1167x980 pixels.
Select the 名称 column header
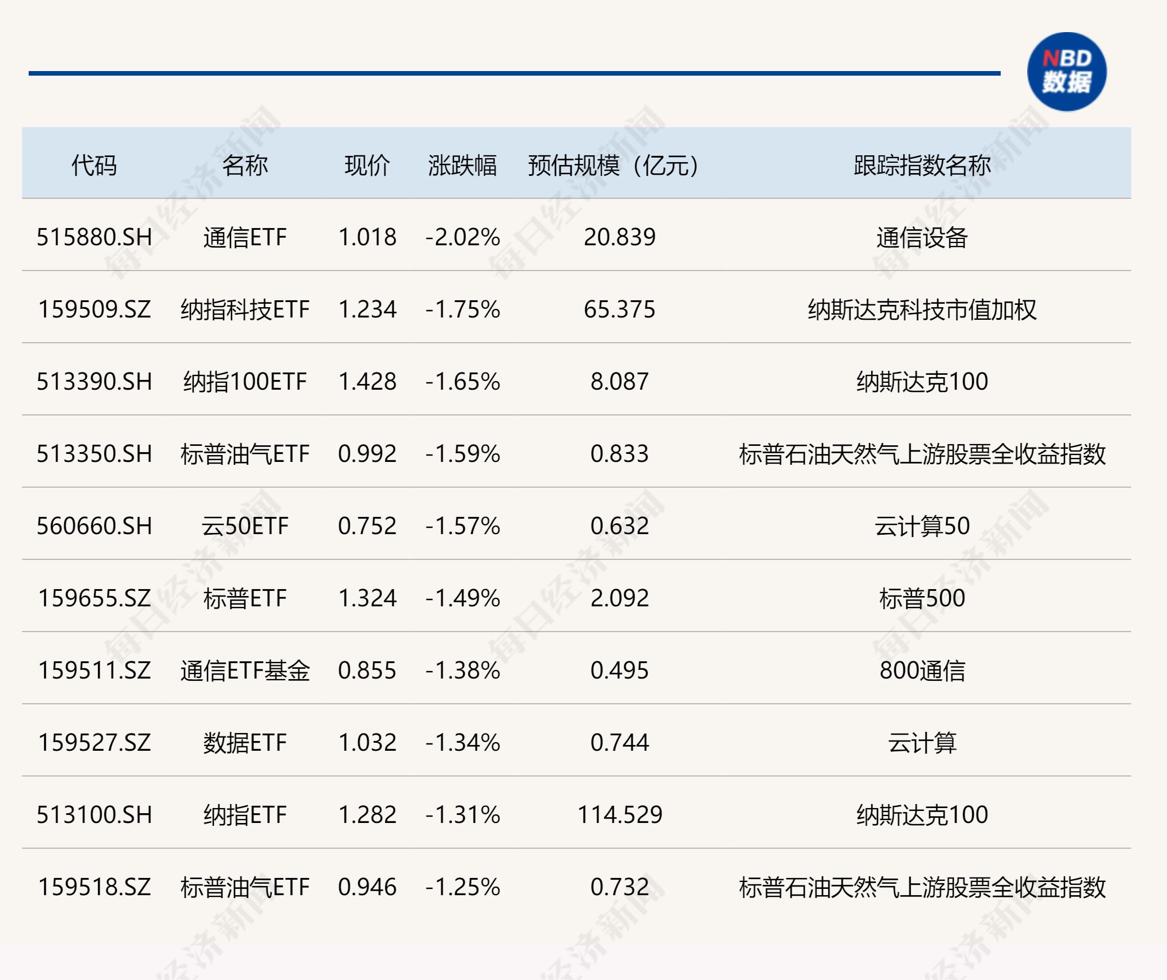pyautogui.click(x=245, y=165)
